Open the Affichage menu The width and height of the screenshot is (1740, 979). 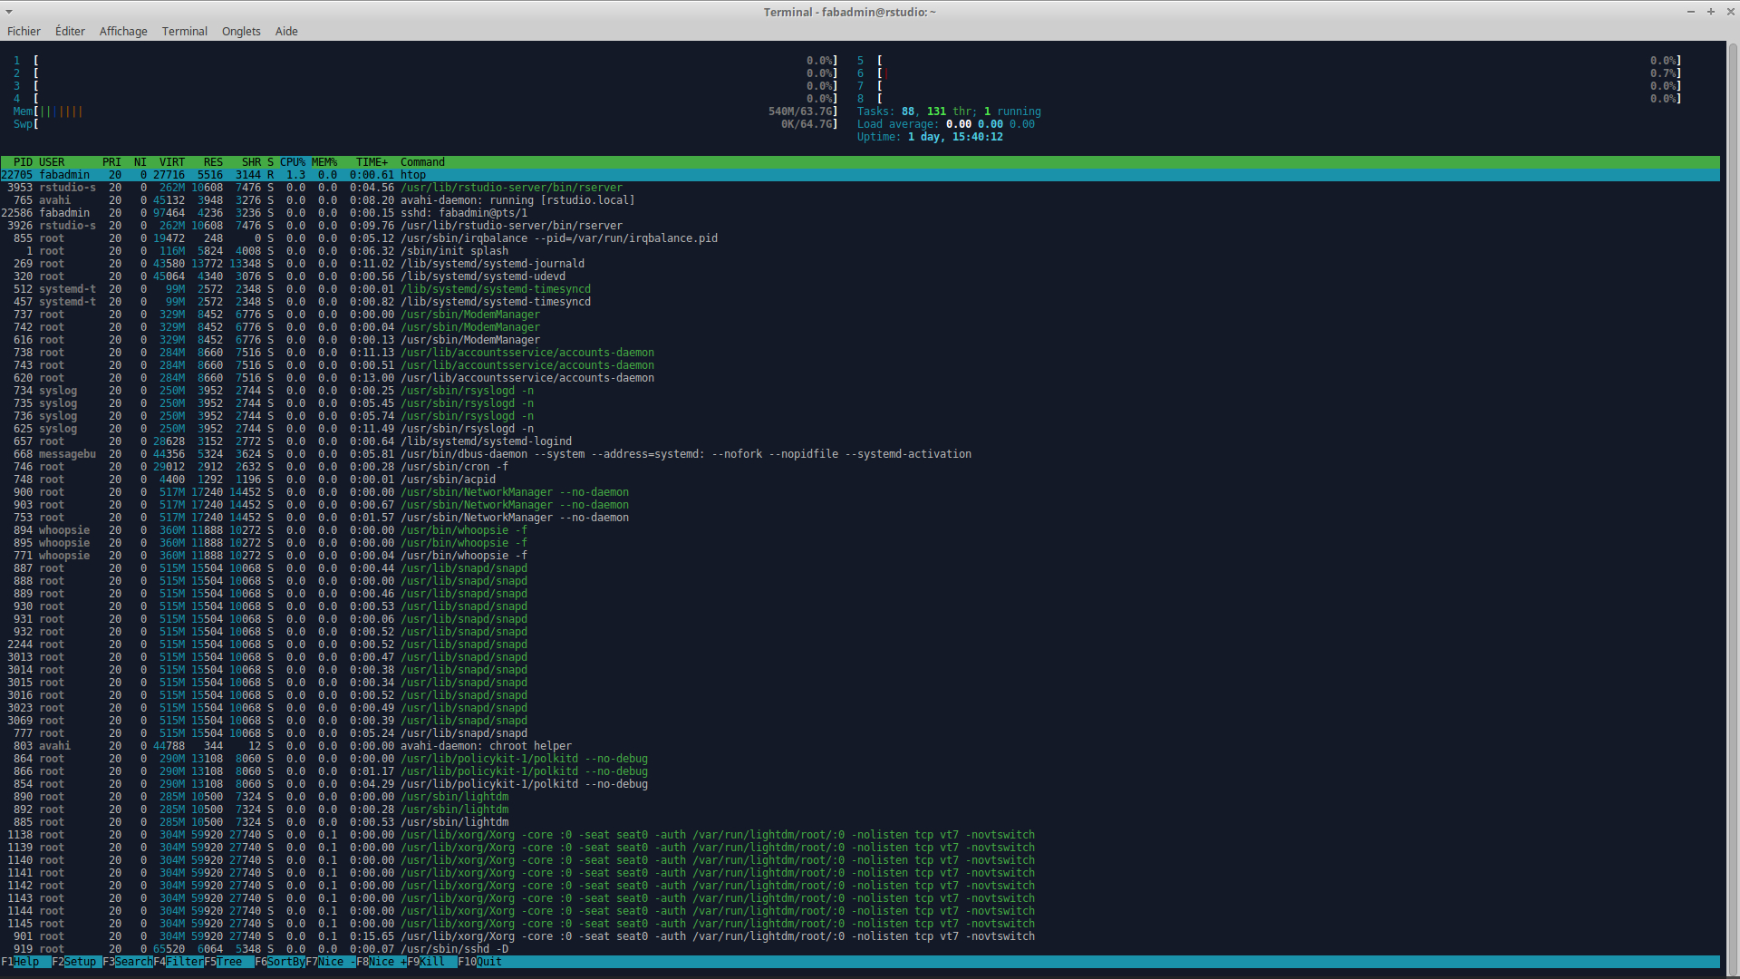(x=123, y=31)
